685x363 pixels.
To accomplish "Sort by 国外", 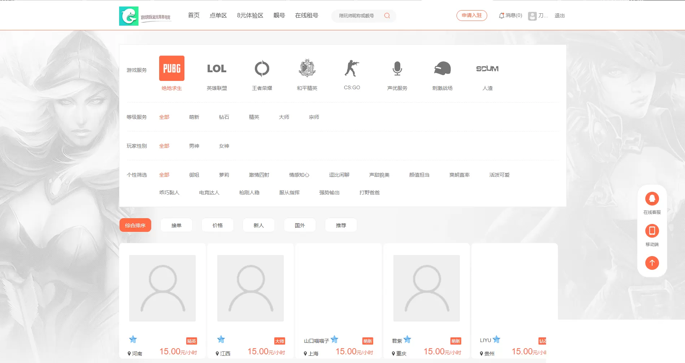I will pyautogui.click(x=300, y=225).
